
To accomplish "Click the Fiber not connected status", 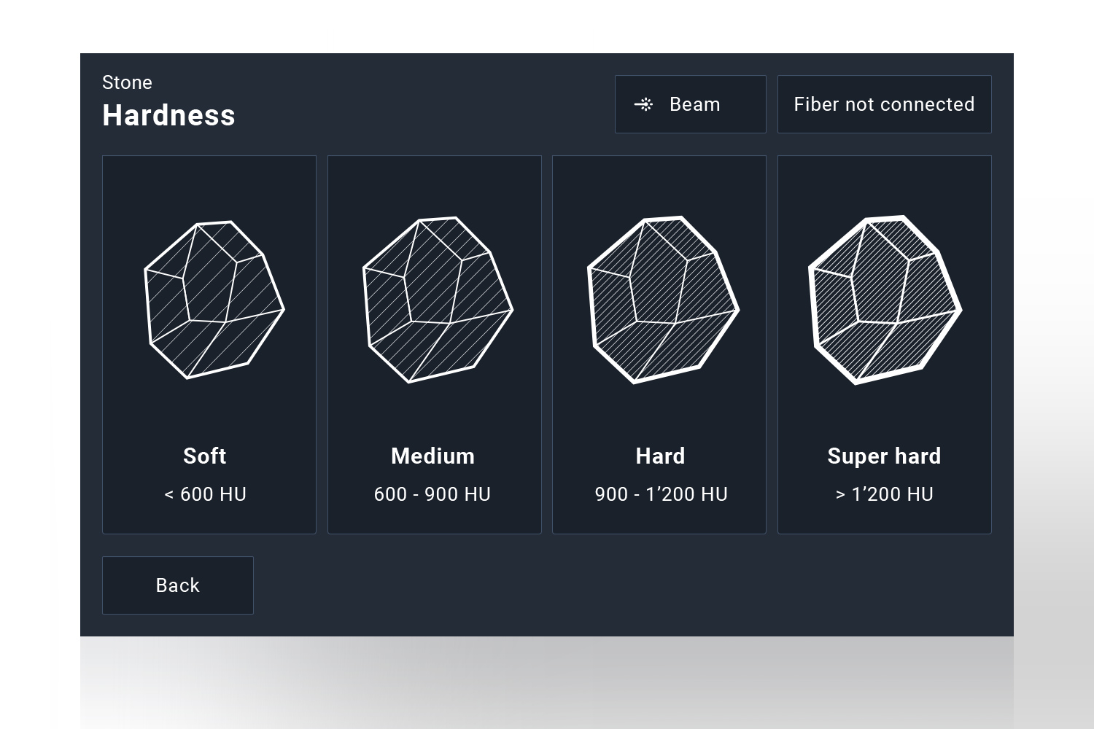I will [x=884, y=104].
